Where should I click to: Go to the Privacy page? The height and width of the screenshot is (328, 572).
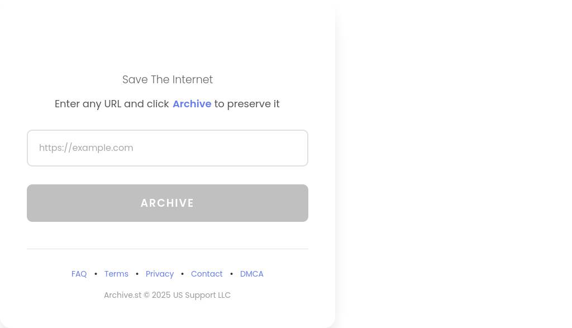[160, 274]
